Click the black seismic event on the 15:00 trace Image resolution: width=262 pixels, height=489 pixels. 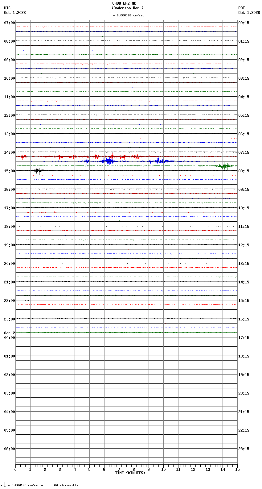click(37, 170)
